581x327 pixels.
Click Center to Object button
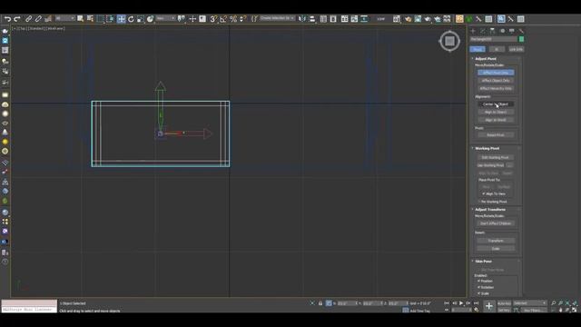click(x=496, y=104)
